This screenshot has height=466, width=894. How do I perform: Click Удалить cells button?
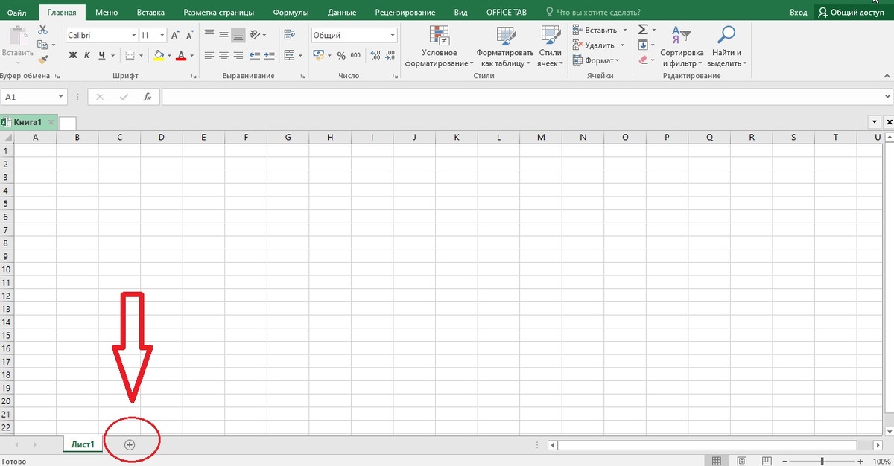(x=596, y=45)
